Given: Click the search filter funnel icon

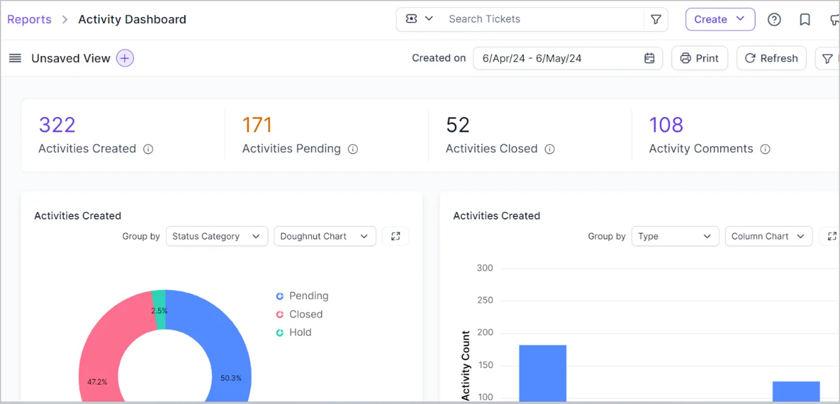Looking at the screenshot, I should 656,19.
